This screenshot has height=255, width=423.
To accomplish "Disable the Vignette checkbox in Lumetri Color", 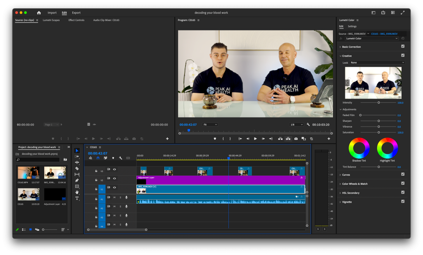I will 403,201.
